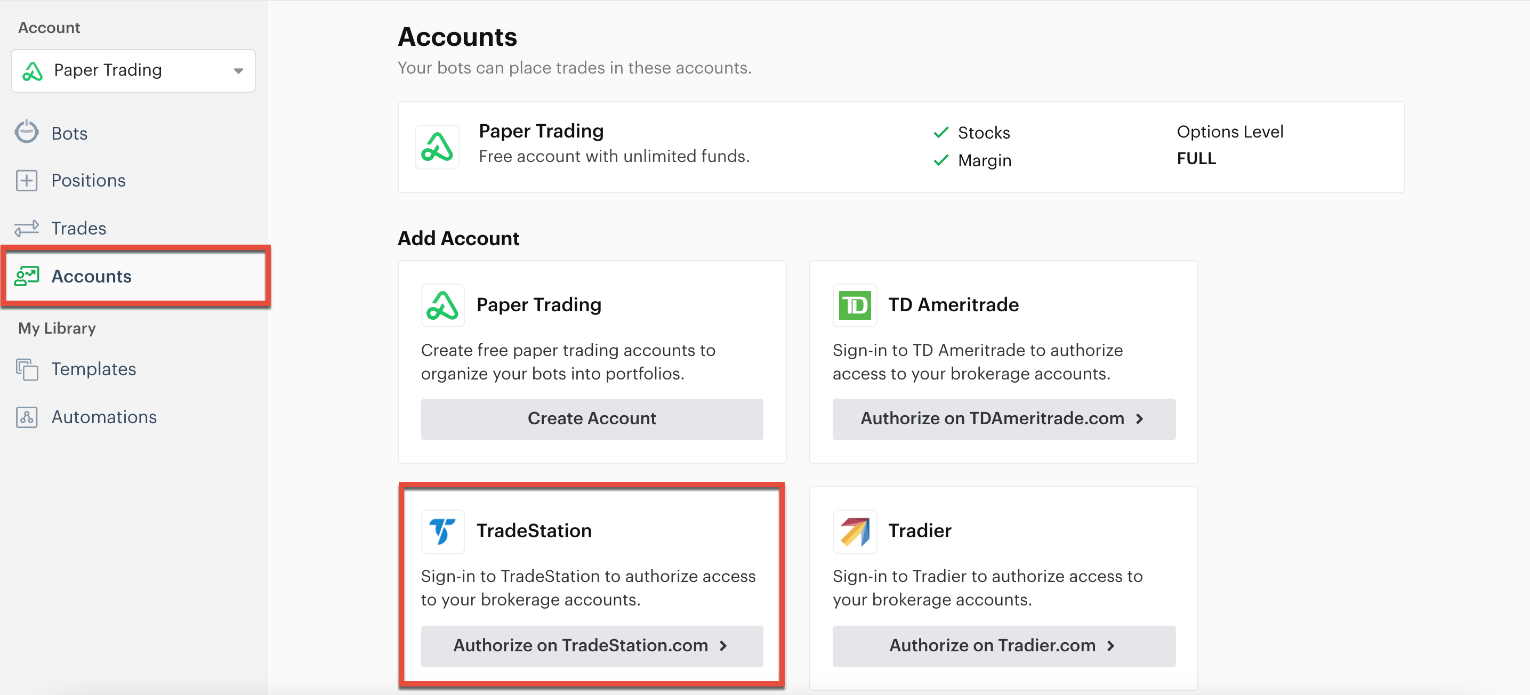
Task: Click the Options Level FULL text
Action: click(1196, 158)
